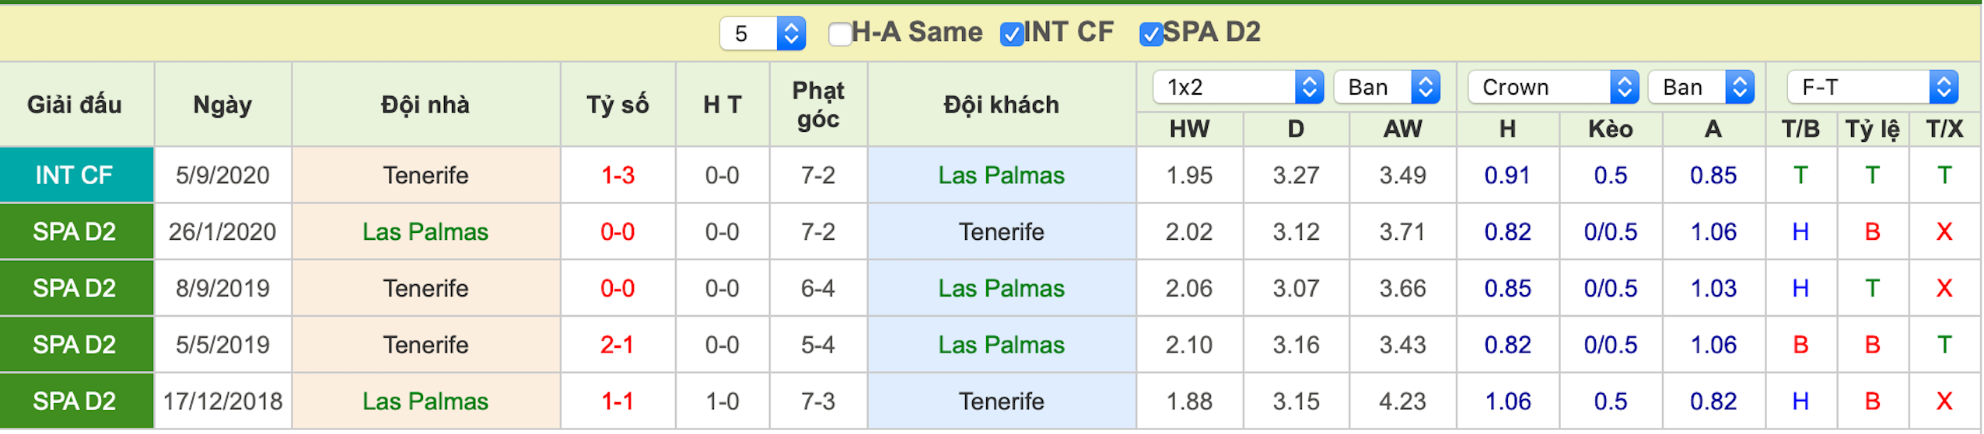Open the match count dropdown showing 5

(x=762, y=33)
